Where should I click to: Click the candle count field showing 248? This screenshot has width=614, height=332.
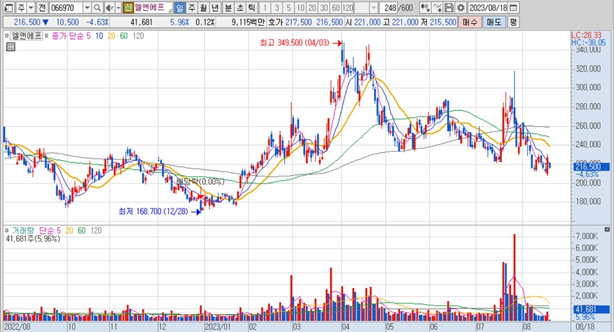point(389,8)
